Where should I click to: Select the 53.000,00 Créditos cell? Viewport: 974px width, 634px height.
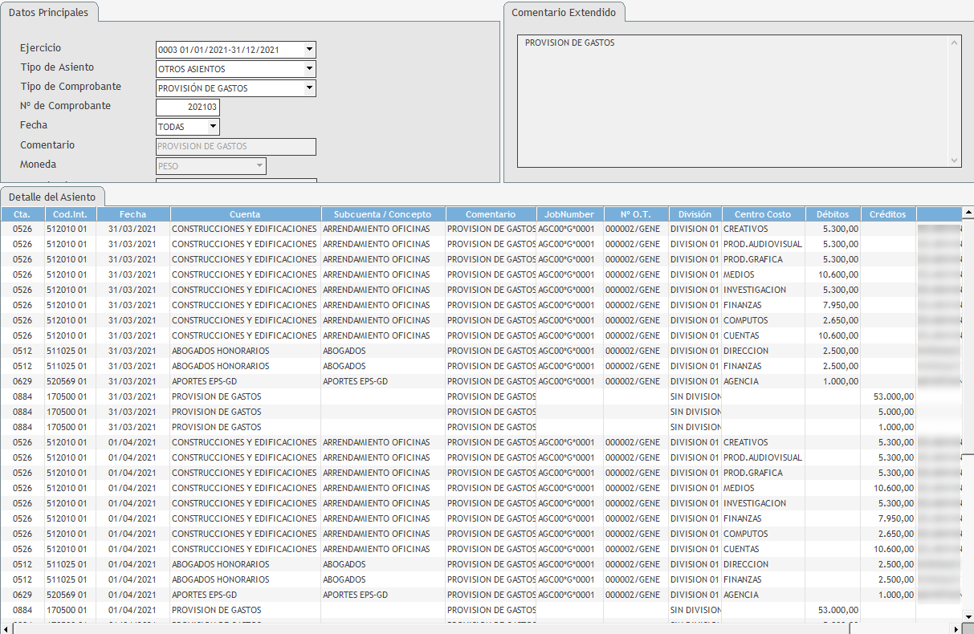(x=888, y=396)
